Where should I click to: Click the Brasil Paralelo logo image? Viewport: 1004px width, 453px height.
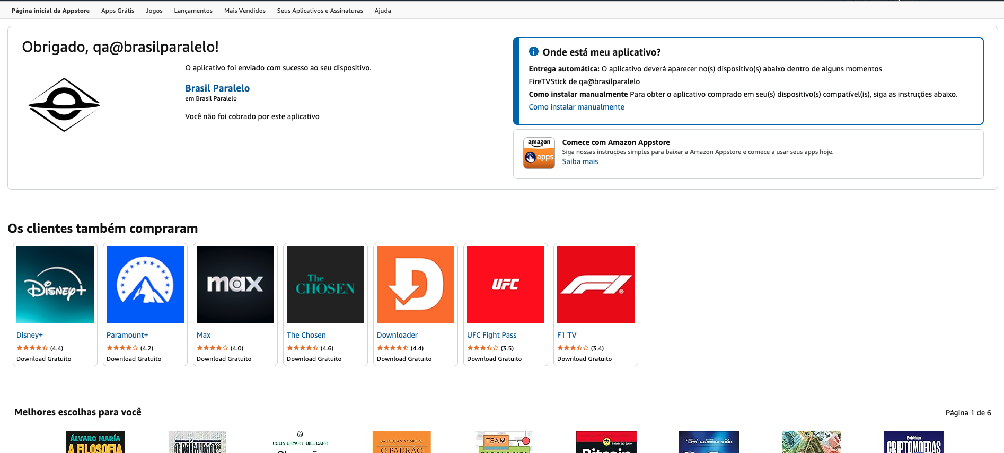tap(64, 105)
